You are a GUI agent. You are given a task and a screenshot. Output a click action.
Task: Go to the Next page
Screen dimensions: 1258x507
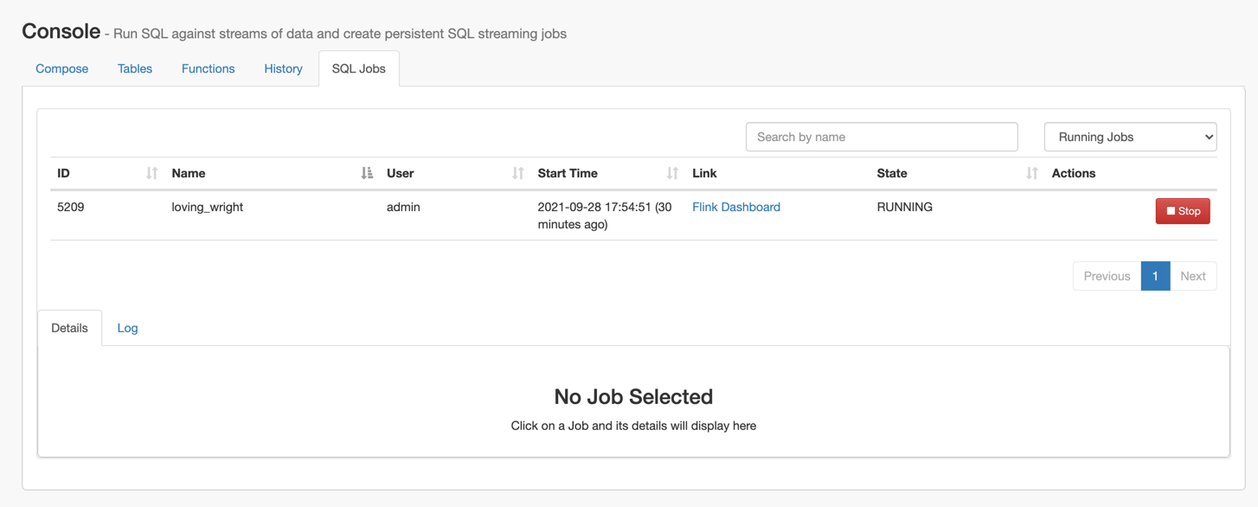[1192, 276]
